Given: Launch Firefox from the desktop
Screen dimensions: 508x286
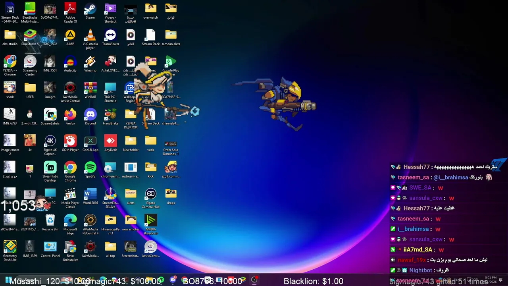Looking at the screenshot, I should pyautogui.click(x=70, y=117).
